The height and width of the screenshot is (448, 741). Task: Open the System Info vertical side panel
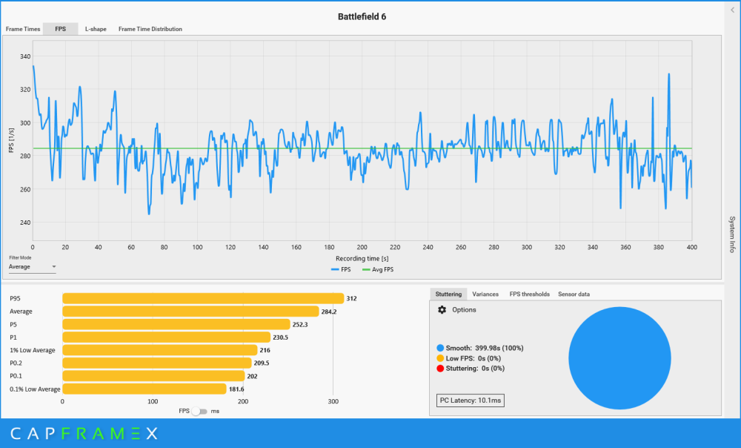click(x=732, y=235)
